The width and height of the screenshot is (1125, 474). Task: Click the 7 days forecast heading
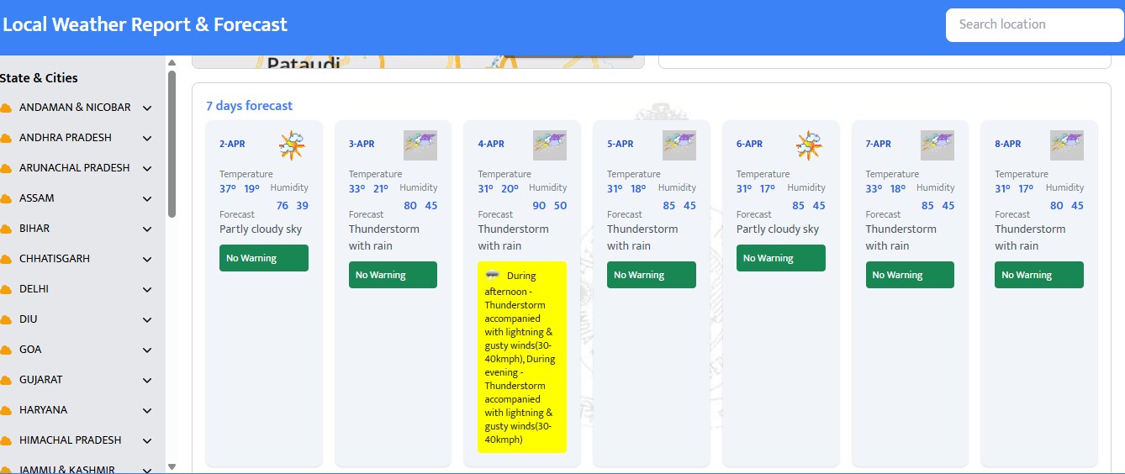(250, 106)
